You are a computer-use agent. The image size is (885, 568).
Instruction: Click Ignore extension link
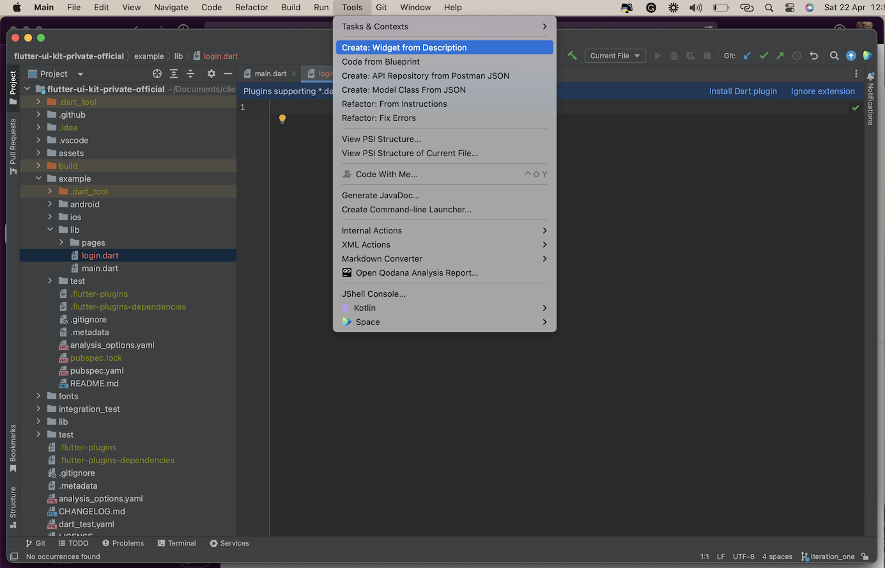tap(822, 91)
